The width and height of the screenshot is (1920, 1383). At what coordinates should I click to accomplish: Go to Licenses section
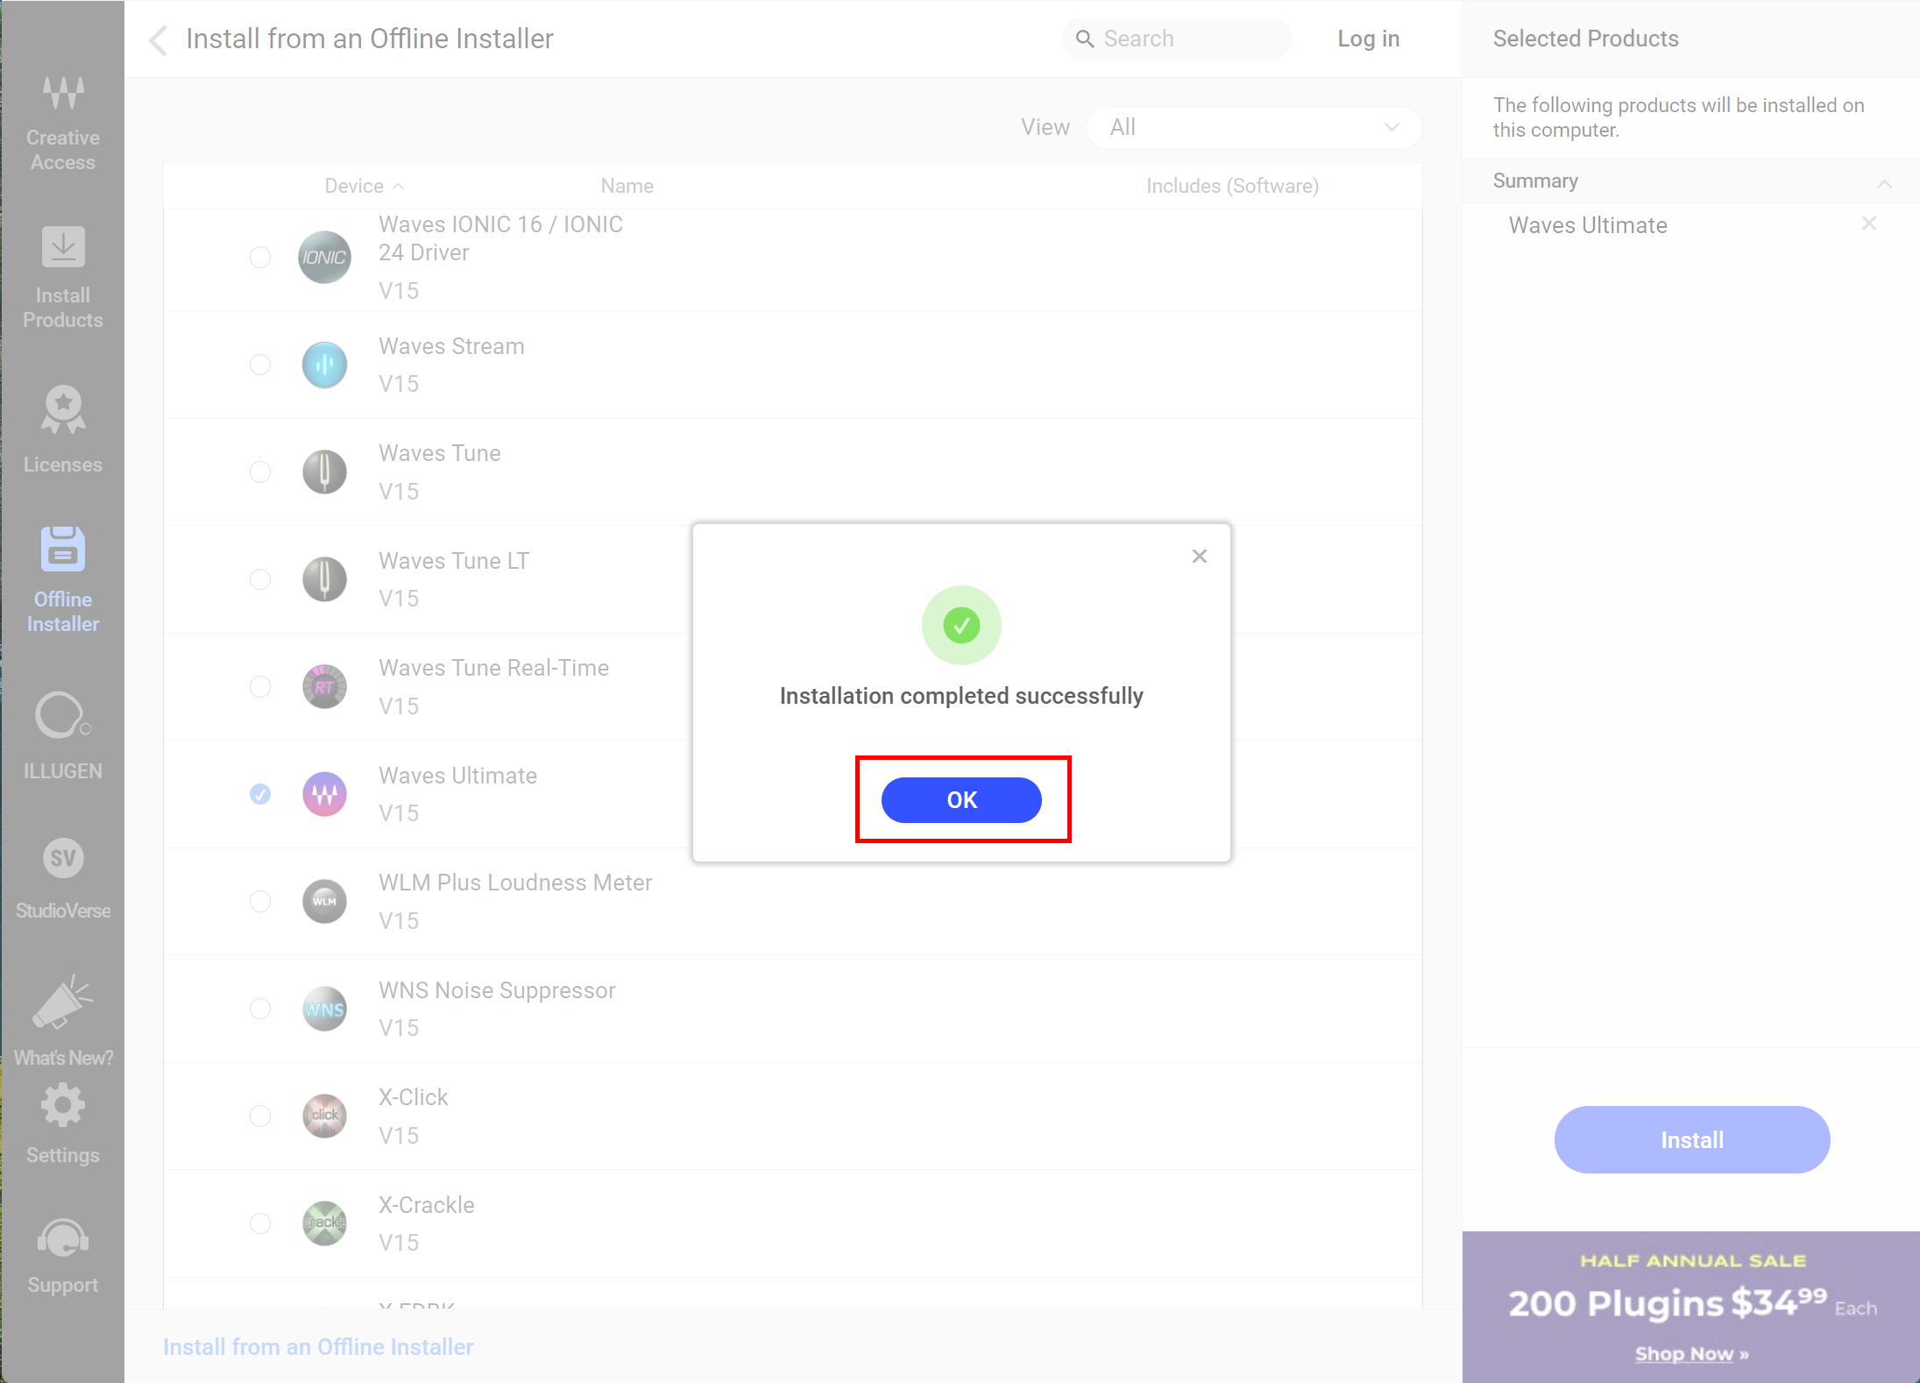pos(63,430)
